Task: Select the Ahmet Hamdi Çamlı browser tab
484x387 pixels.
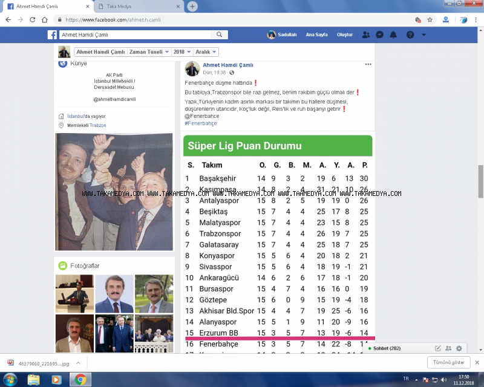Action: point(47,6)
